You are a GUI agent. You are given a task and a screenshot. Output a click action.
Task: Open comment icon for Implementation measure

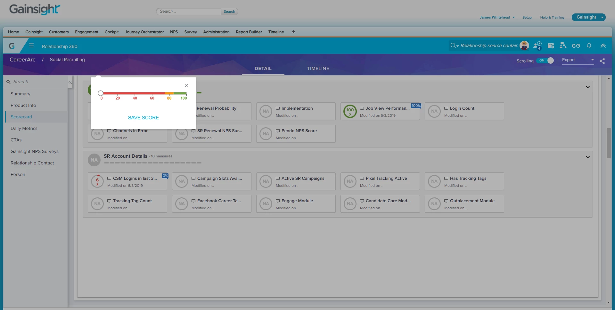click(x=278, y=108)
